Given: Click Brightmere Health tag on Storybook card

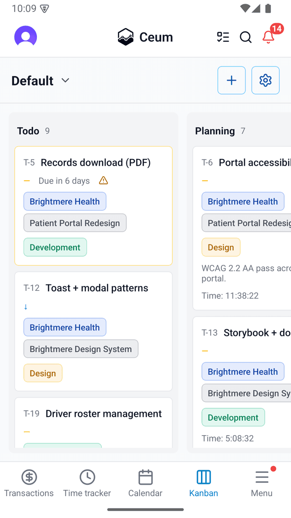Looking at the screenshot, I should tap(243, 371).
